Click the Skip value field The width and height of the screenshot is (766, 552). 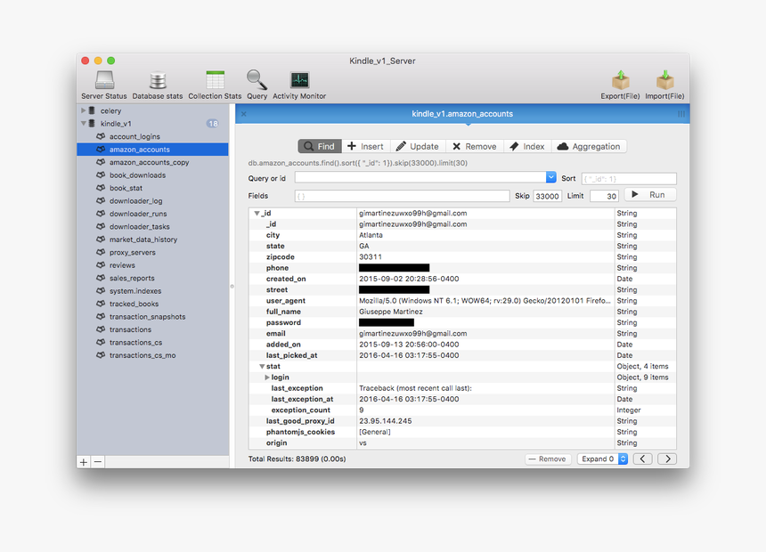click(x=547, y=197)
